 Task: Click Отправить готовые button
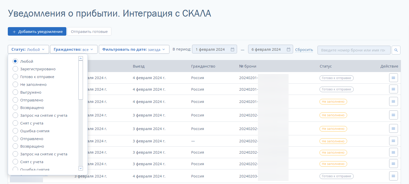[89, 31]
